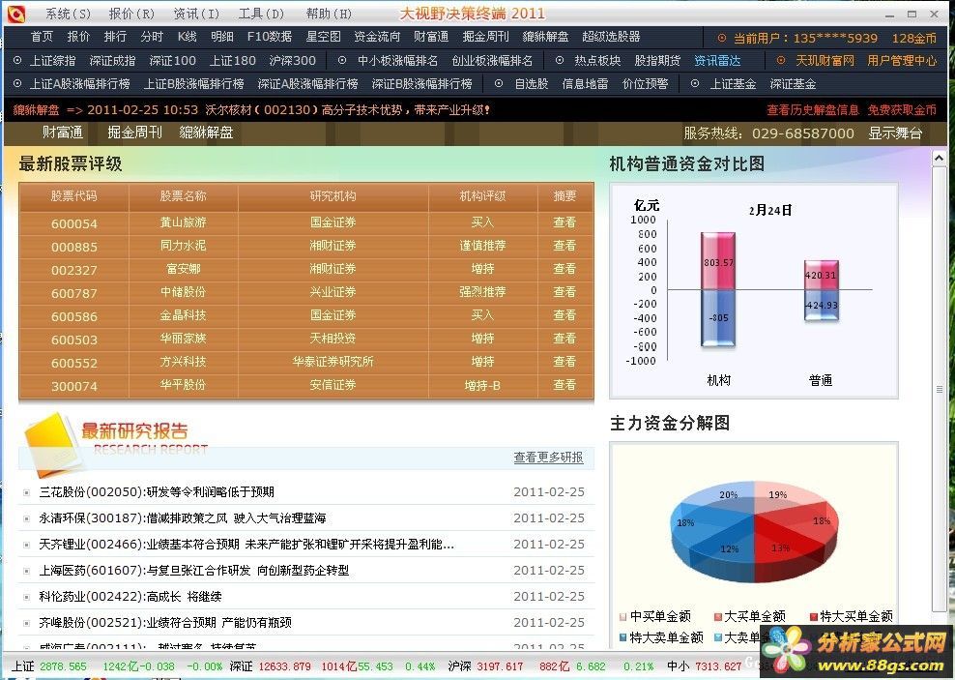
Task: Open 上证基金 list
Action: tap(734, 83)
